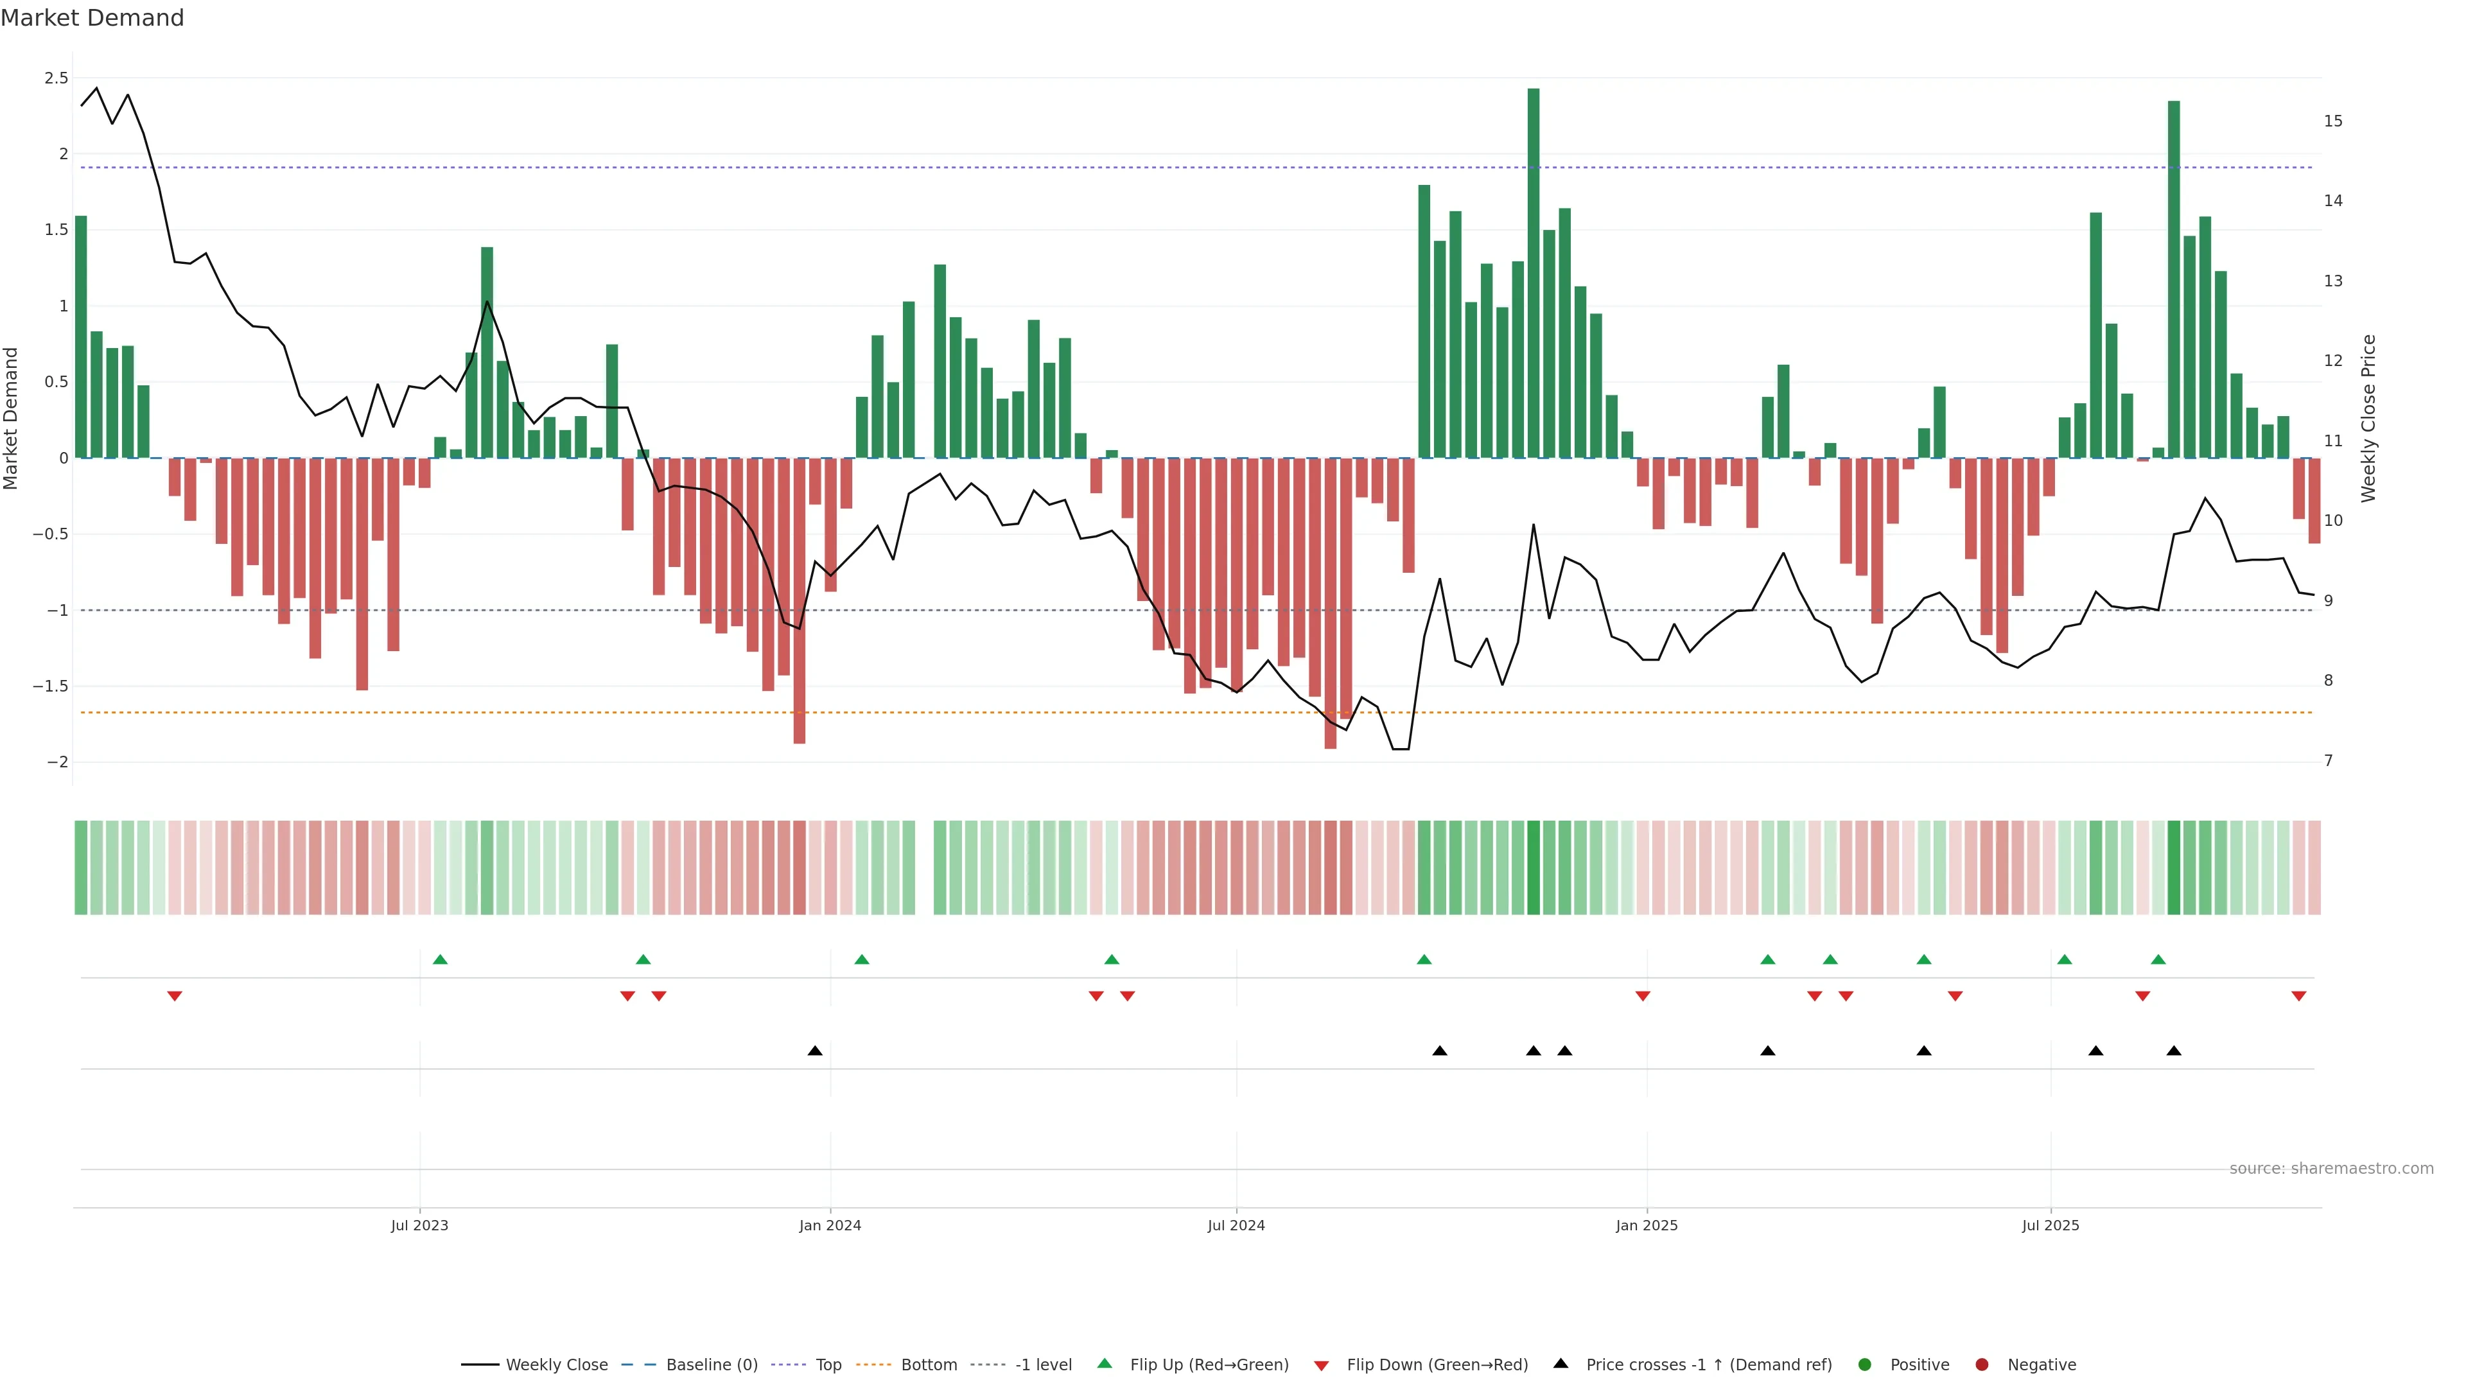Click the black Price crosses -1 legend triangle
Viewport: 2466px width, 1387px height.
[1561, 1364]
